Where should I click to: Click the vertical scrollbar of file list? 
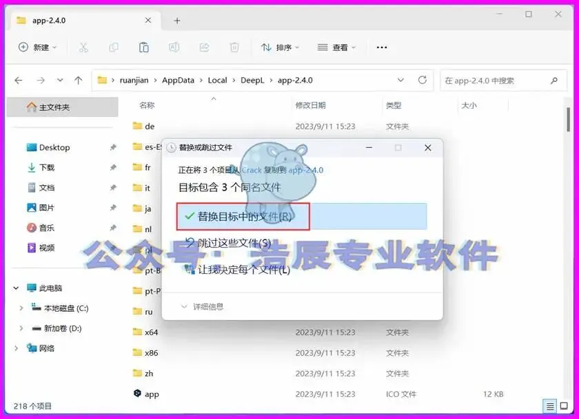point(568,120)
